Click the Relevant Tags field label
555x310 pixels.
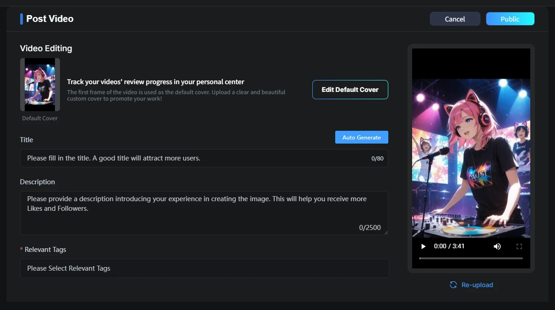click(x=45, y=250)
